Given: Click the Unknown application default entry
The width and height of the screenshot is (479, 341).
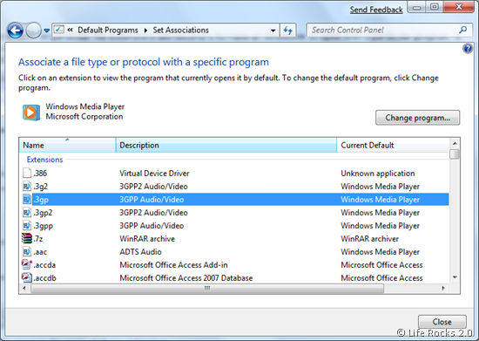Looking at the screenshot, I should [378, 174].
